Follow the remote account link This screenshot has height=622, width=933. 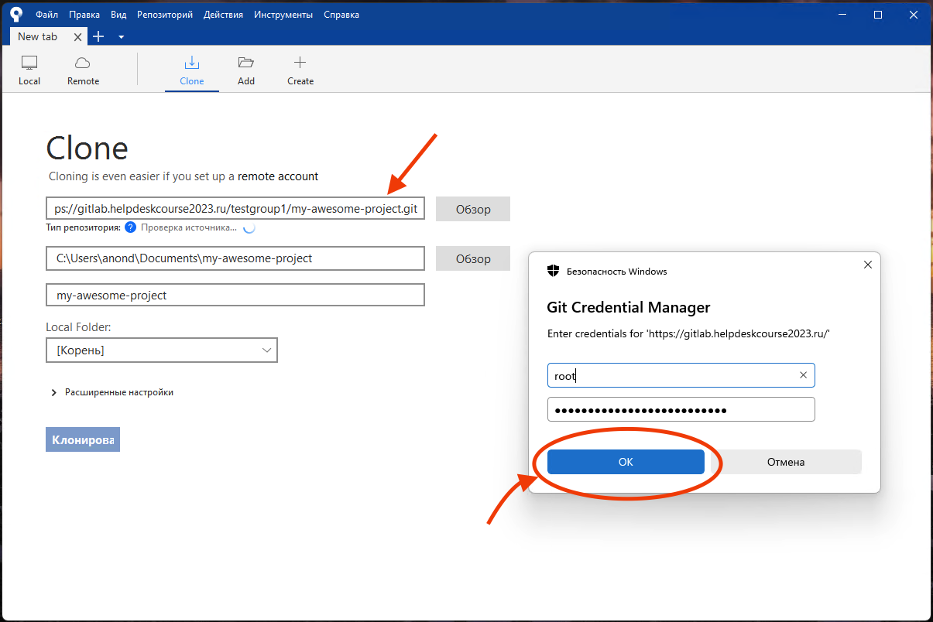(277, 176)
